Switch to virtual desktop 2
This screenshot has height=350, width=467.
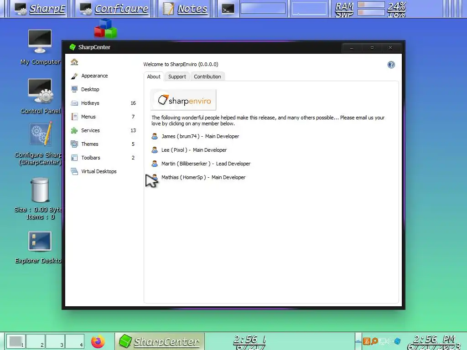pyautogui.click(x=36, y=341)
